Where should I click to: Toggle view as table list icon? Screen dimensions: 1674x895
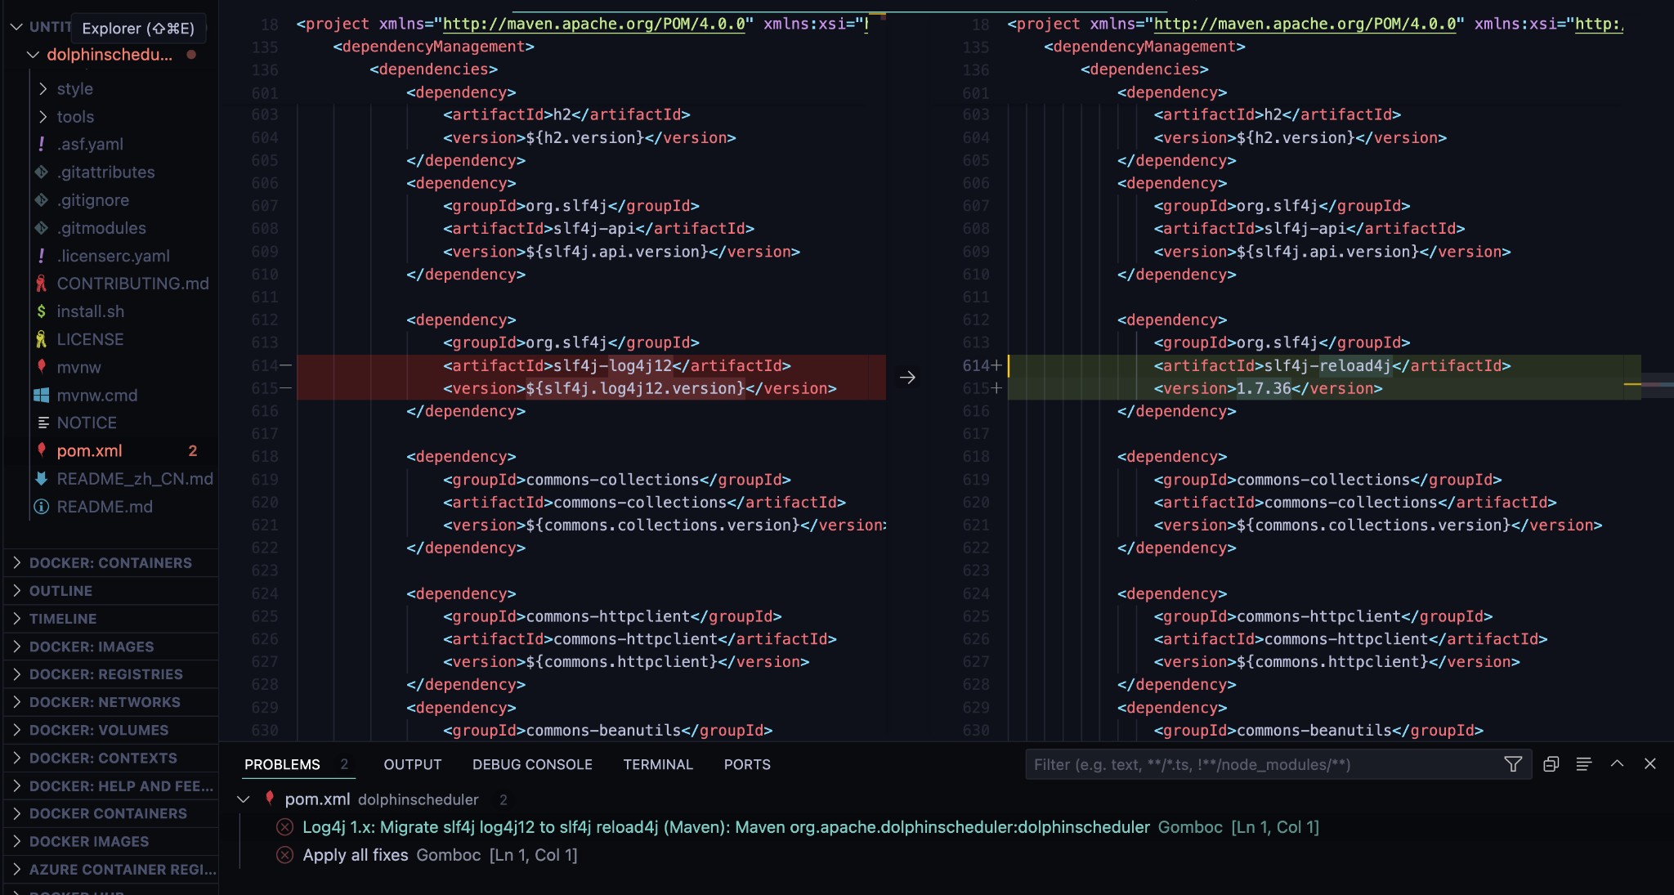click(1583, 764)
